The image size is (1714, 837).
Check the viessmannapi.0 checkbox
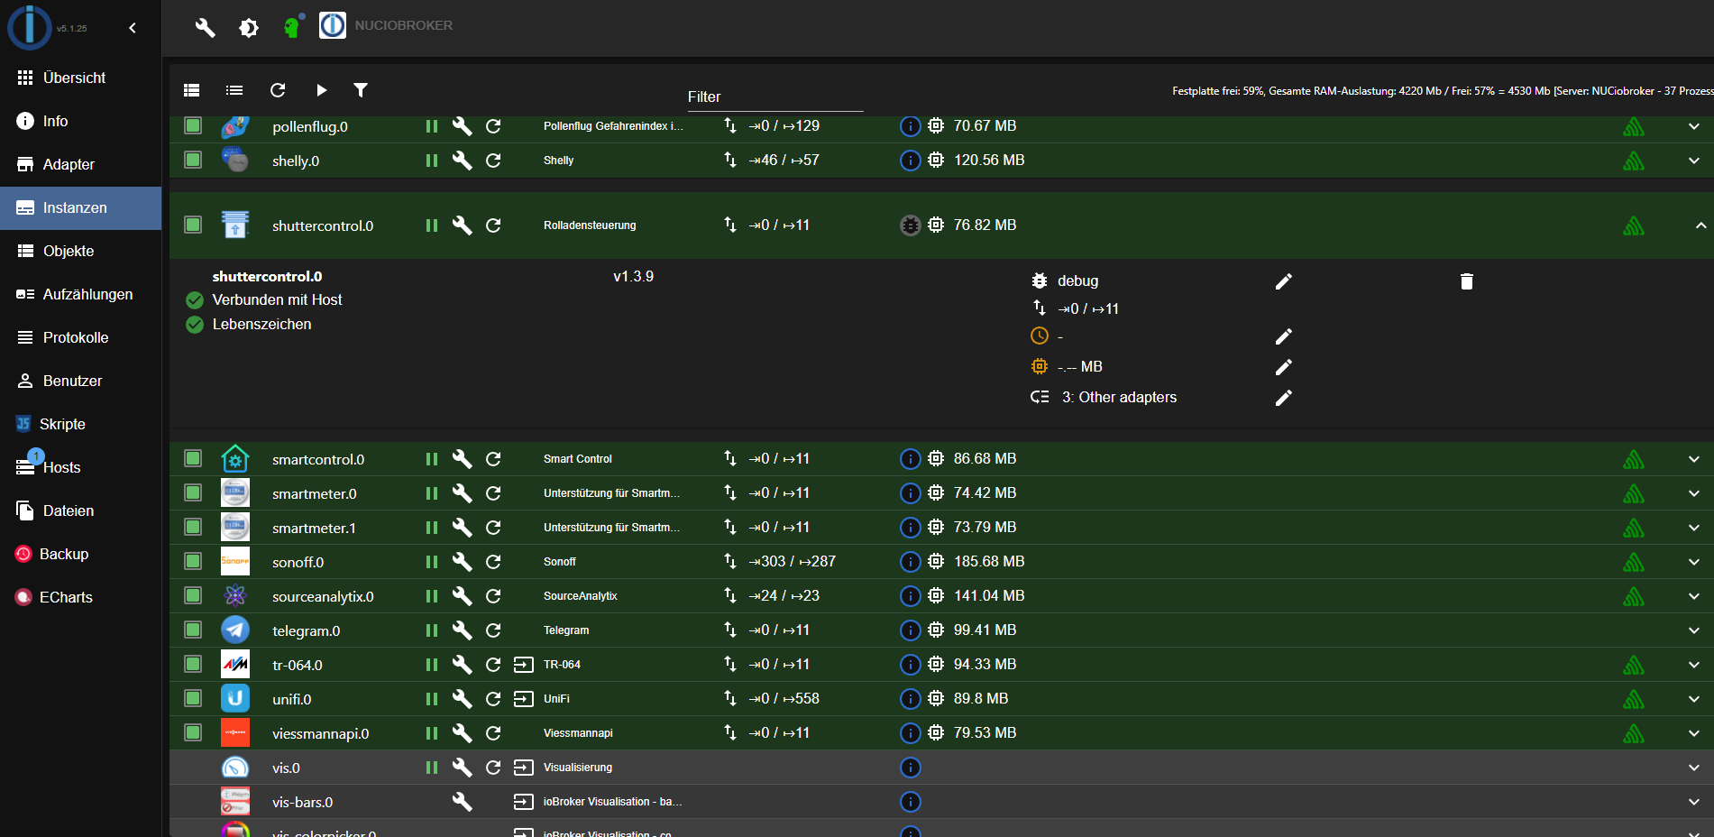click(193, 733)
